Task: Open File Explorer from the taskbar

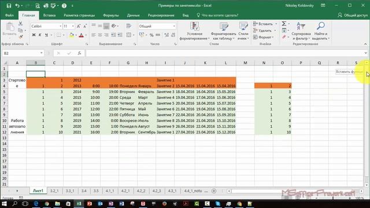Action: pyautogui.click(x=57, y=203)
